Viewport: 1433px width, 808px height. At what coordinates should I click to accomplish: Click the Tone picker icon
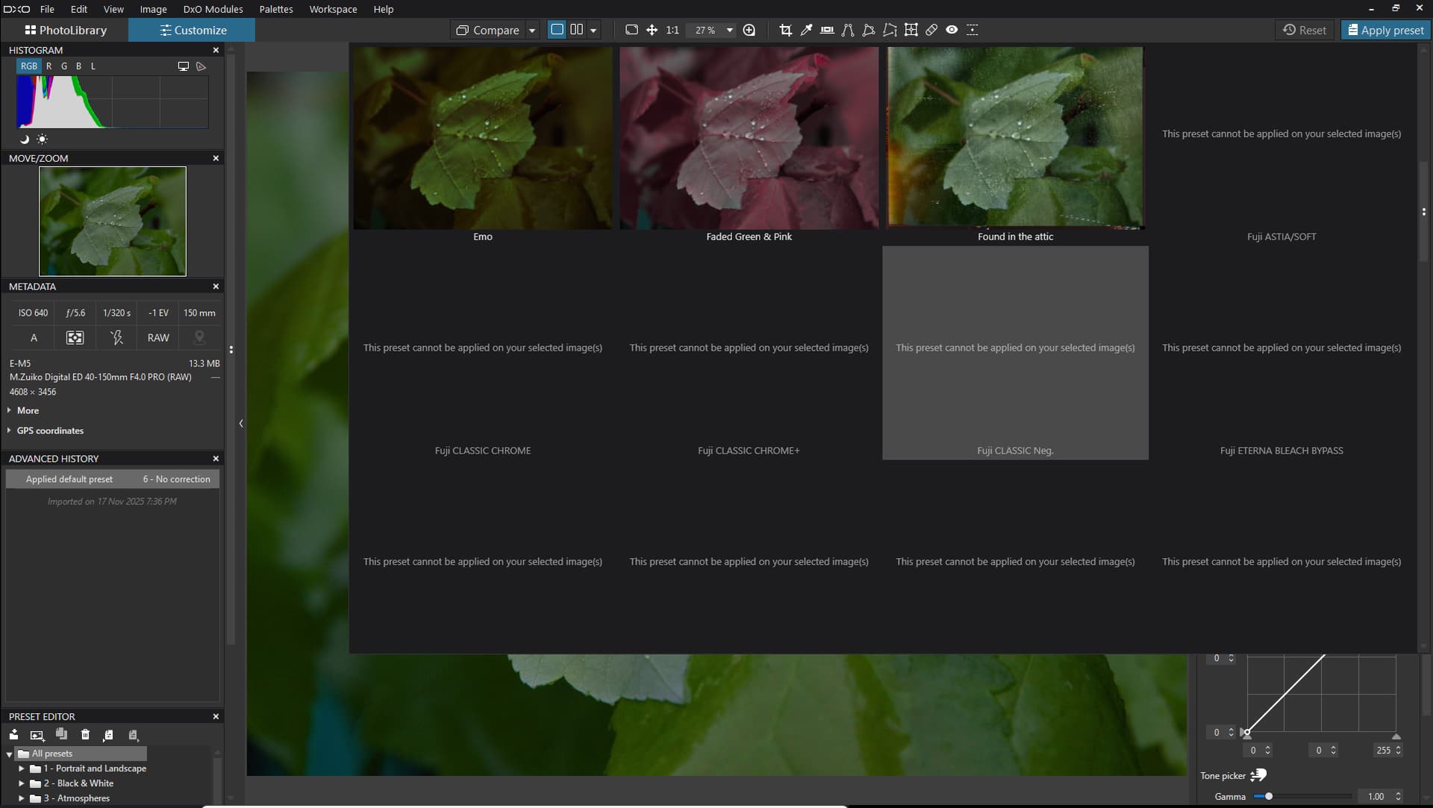[1258, 775]
